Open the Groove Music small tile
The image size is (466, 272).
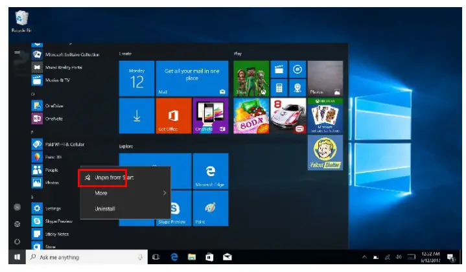tap(297, 69)
